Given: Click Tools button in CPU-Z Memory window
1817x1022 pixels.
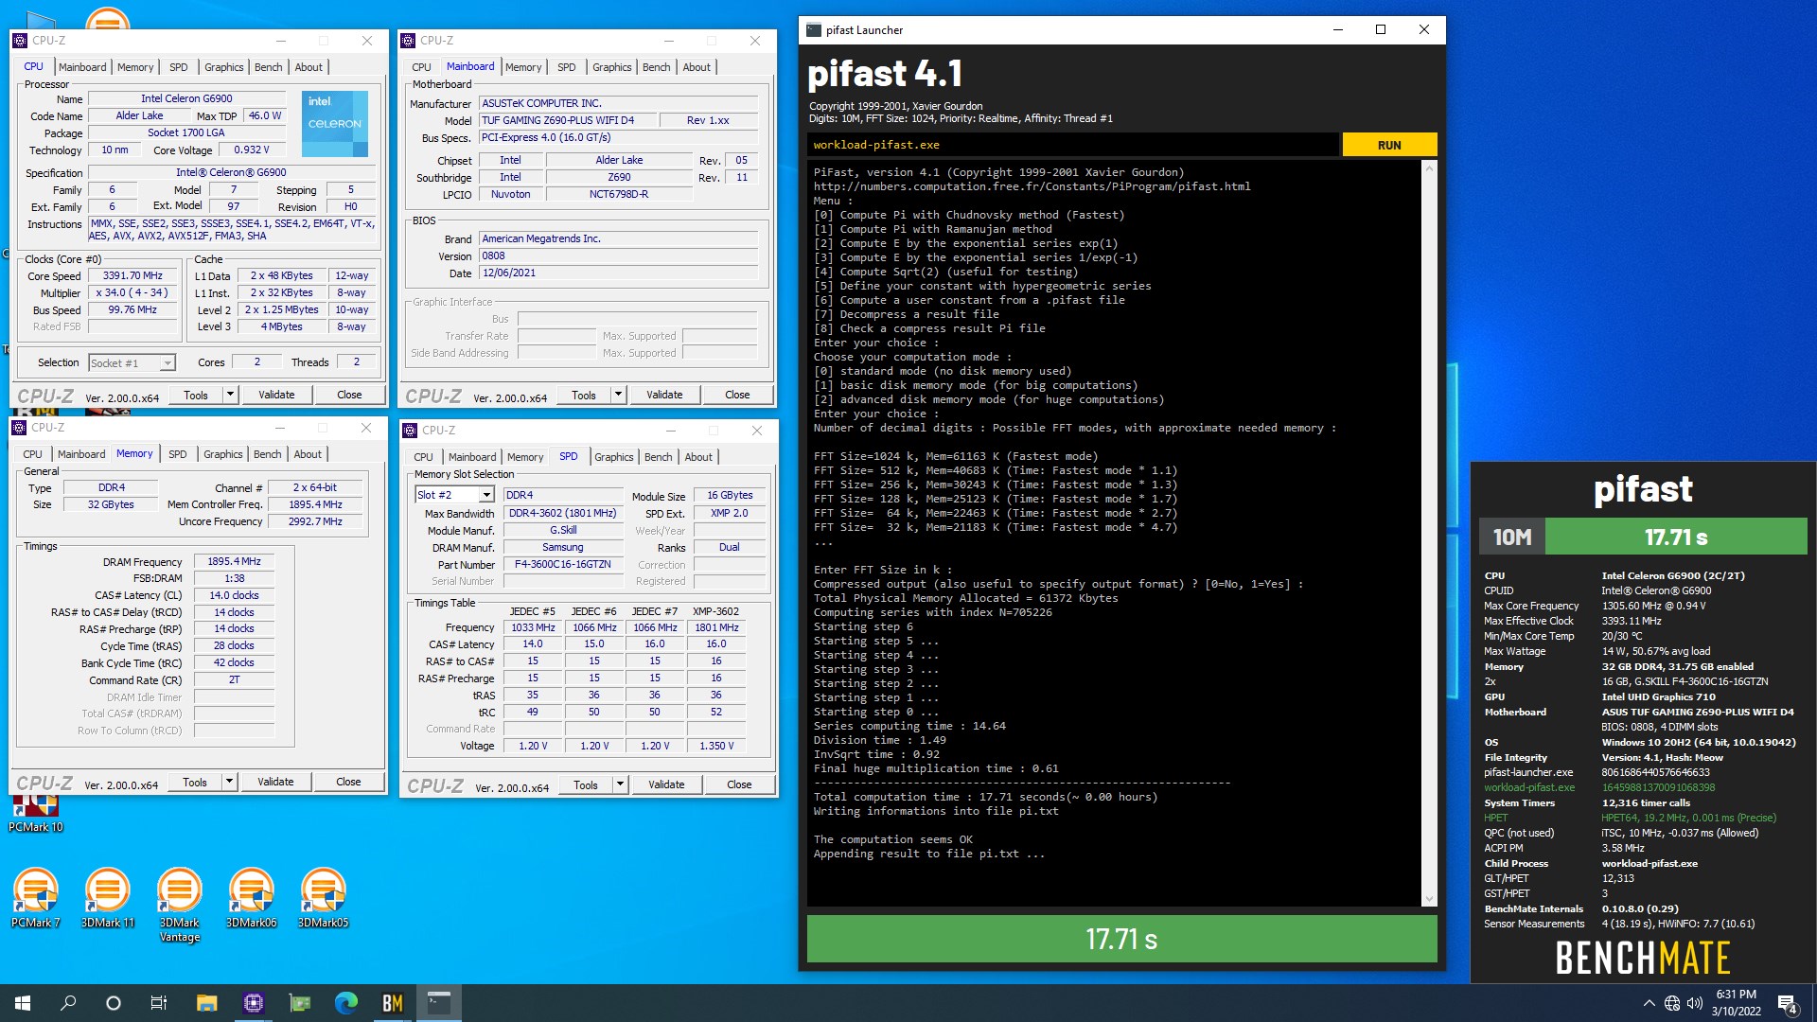Looking at the screenshot, I should point(195,782).
